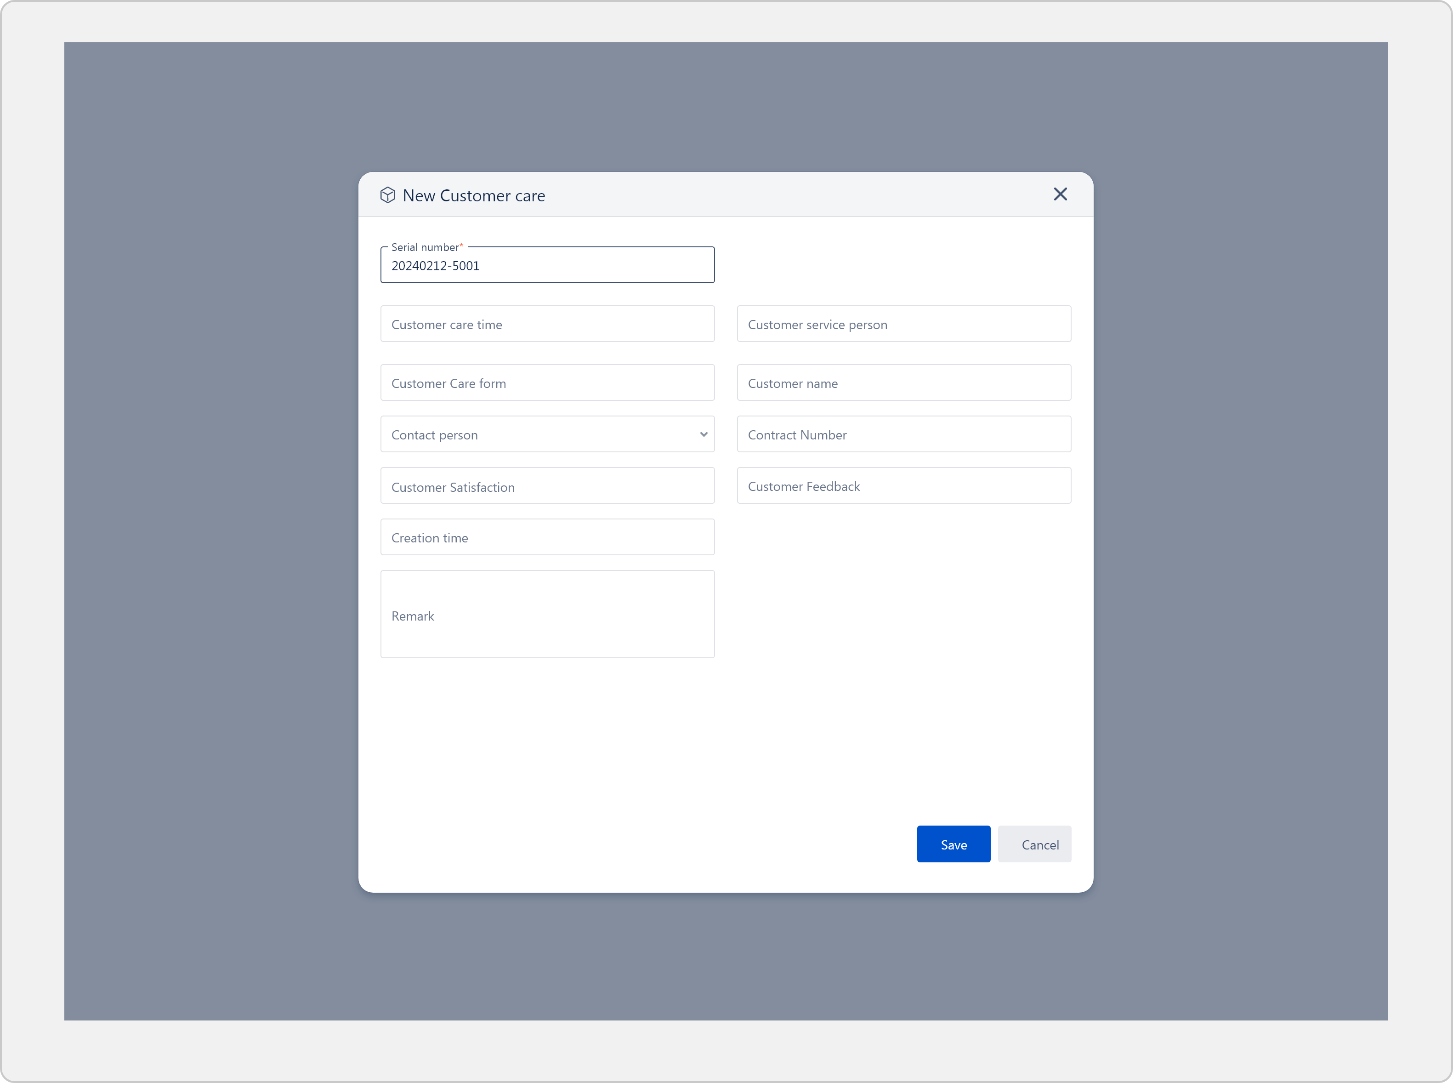The height and width of the screenshot is (1083, 1453).
Task: Select the Creation time field
Action: pos(547,537)
